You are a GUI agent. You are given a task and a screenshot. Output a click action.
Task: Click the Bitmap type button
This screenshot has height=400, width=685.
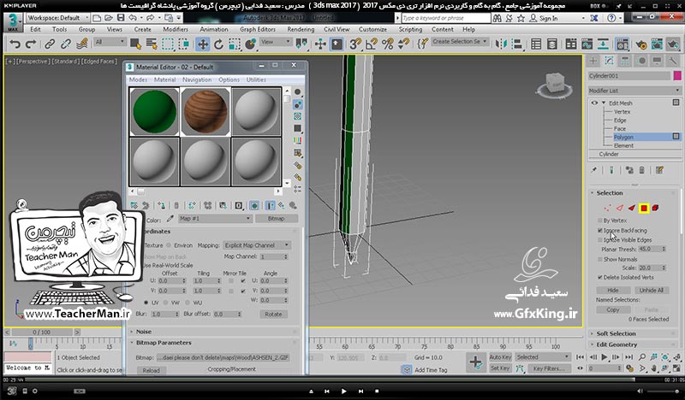point(276,219)
